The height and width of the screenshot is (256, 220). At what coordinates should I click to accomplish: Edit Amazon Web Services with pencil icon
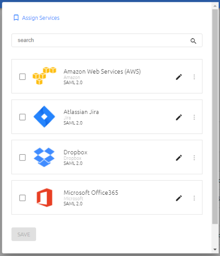click(x=179, y=77)
